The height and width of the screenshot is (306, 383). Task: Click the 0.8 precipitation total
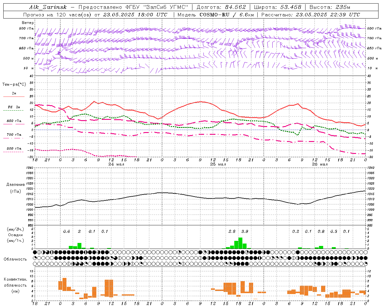[321, 232]
